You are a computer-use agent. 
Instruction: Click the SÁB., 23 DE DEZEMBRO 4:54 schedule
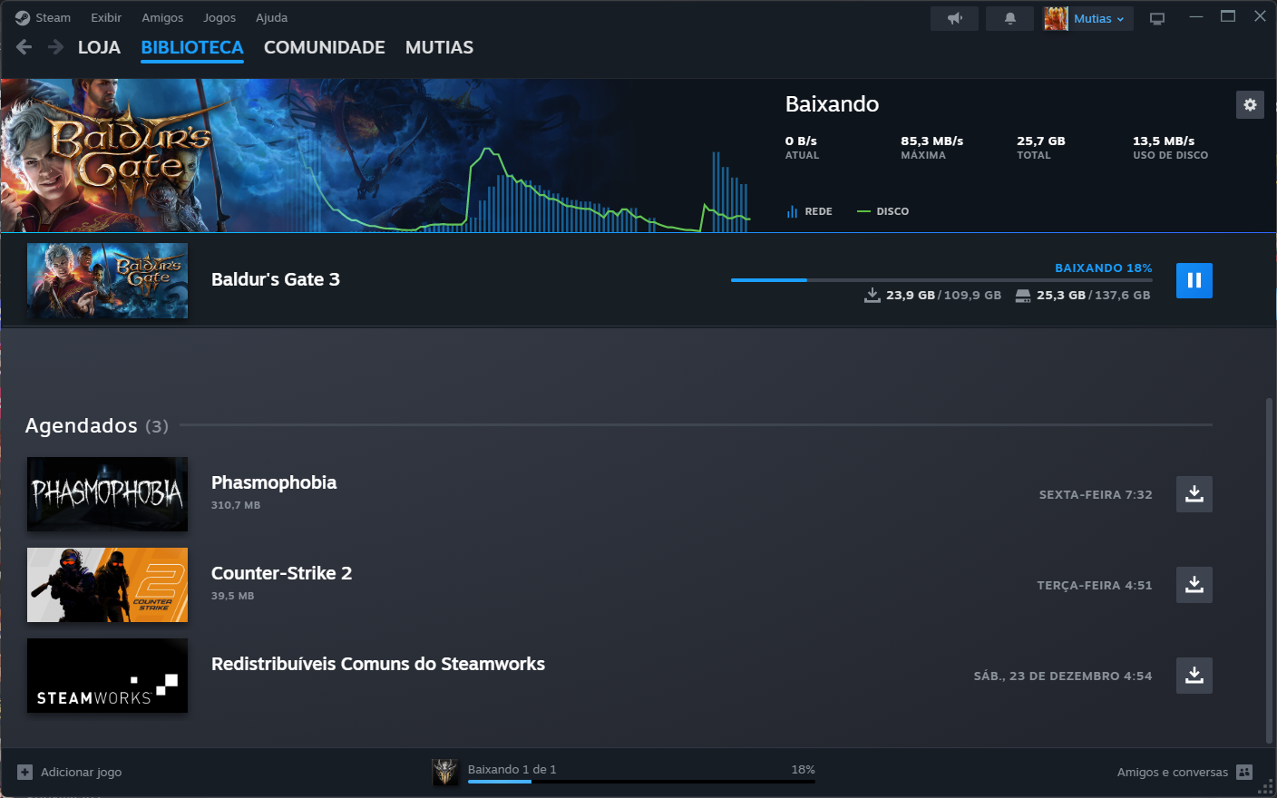[x=1063, y=676]
